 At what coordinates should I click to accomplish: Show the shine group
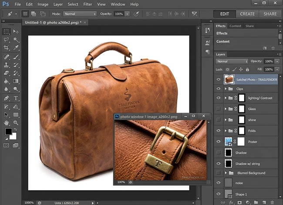pyautogui.click(x=219, y=120)
